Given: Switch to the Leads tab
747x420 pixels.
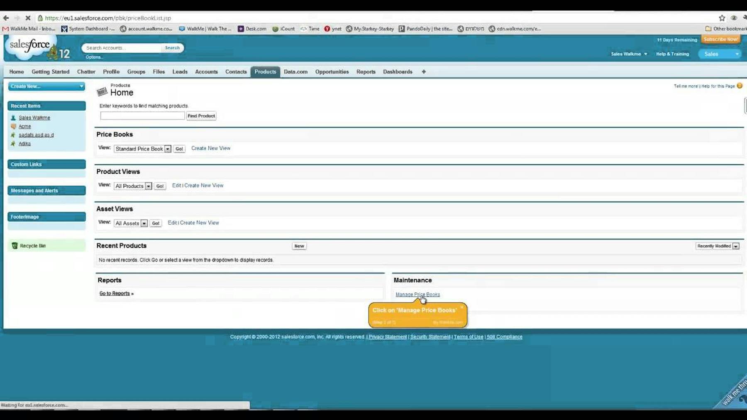Looking at the screenshot, I should (180, 72).
